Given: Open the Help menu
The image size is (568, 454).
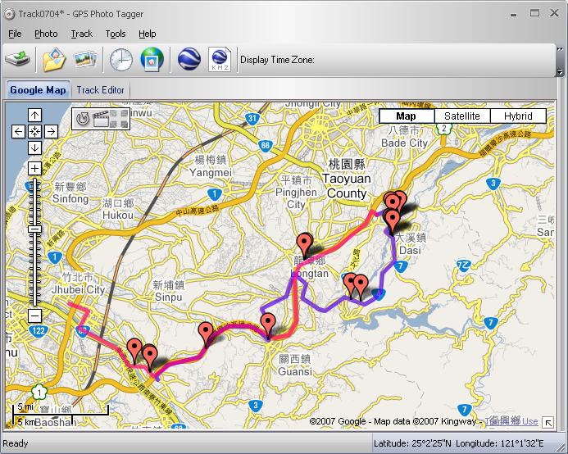Looking at the screenshot, I should pyautogui.click(x=147, y=34).
